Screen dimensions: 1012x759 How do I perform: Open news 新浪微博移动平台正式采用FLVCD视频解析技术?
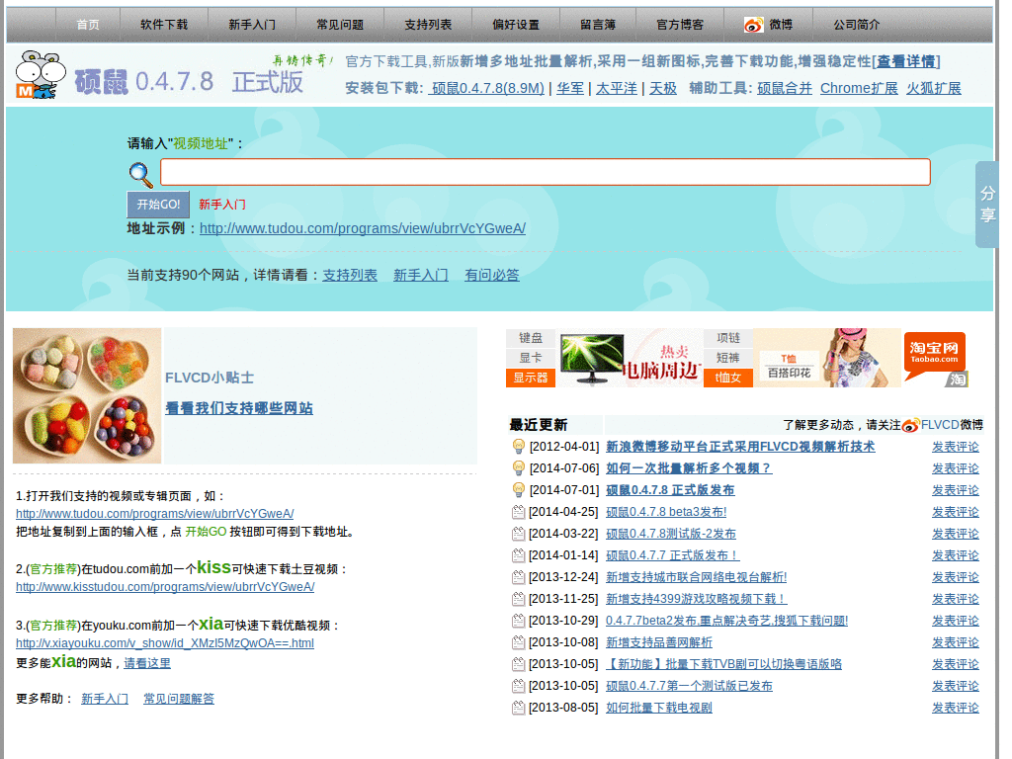[x=740, y=447]
